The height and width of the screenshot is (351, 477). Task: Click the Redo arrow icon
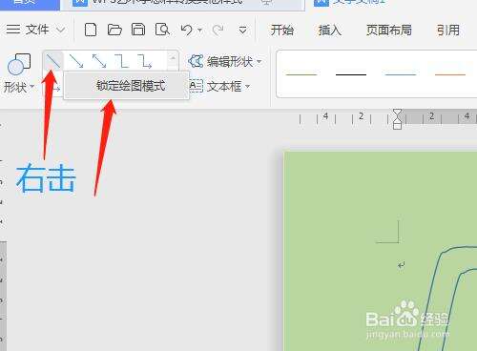tap(218, 31)
